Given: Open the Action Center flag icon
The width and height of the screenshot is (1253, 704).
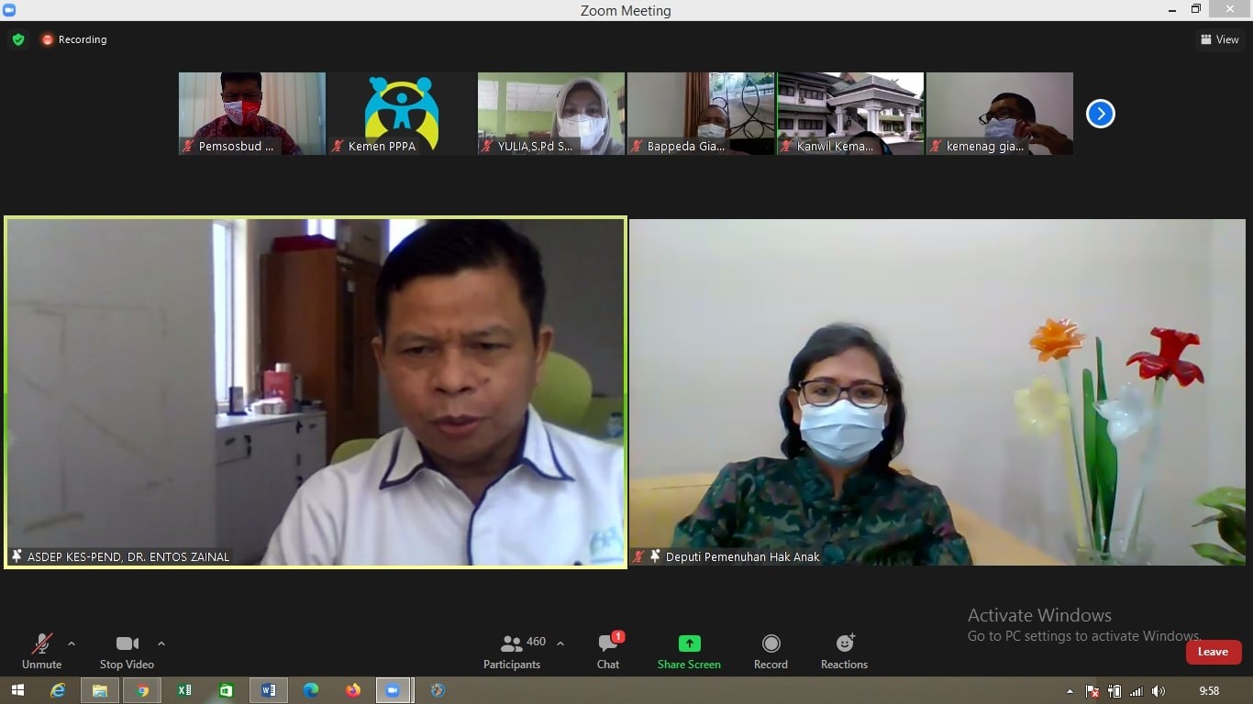Looking at the screenshot, I should tap(1092, 691).
